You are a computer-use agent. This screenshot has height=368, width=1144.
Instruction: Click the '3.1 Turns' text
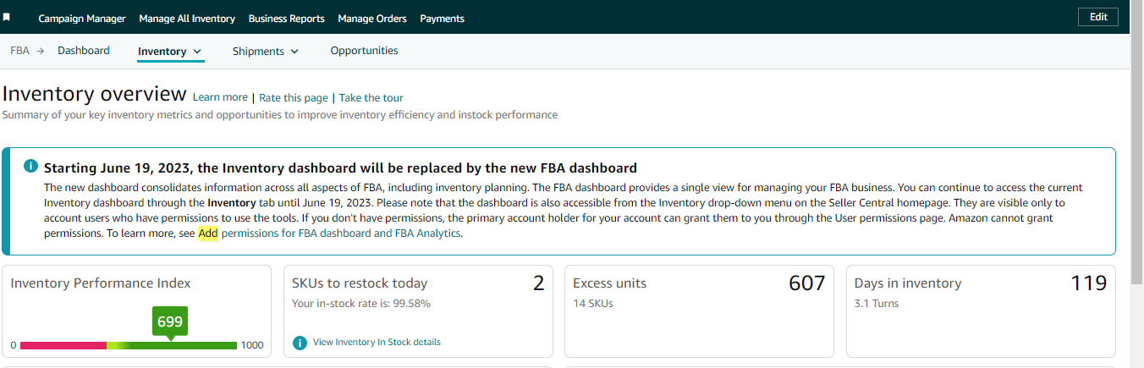[x=877, y=304]
